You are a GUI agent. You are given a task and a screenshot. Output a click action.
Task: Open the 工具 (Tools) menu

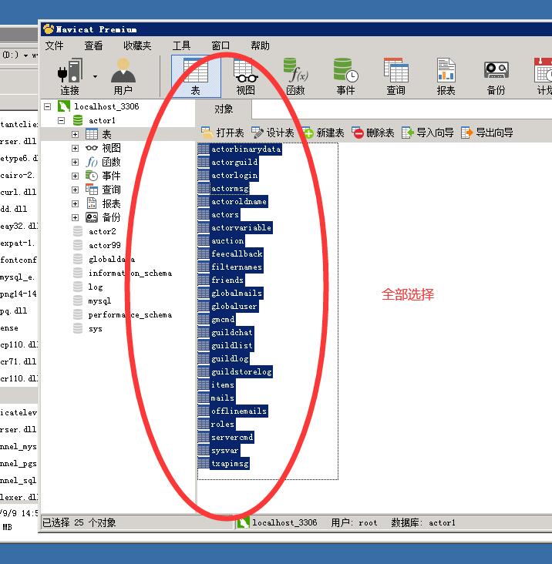pyautogui.click(x=181, y=45)
